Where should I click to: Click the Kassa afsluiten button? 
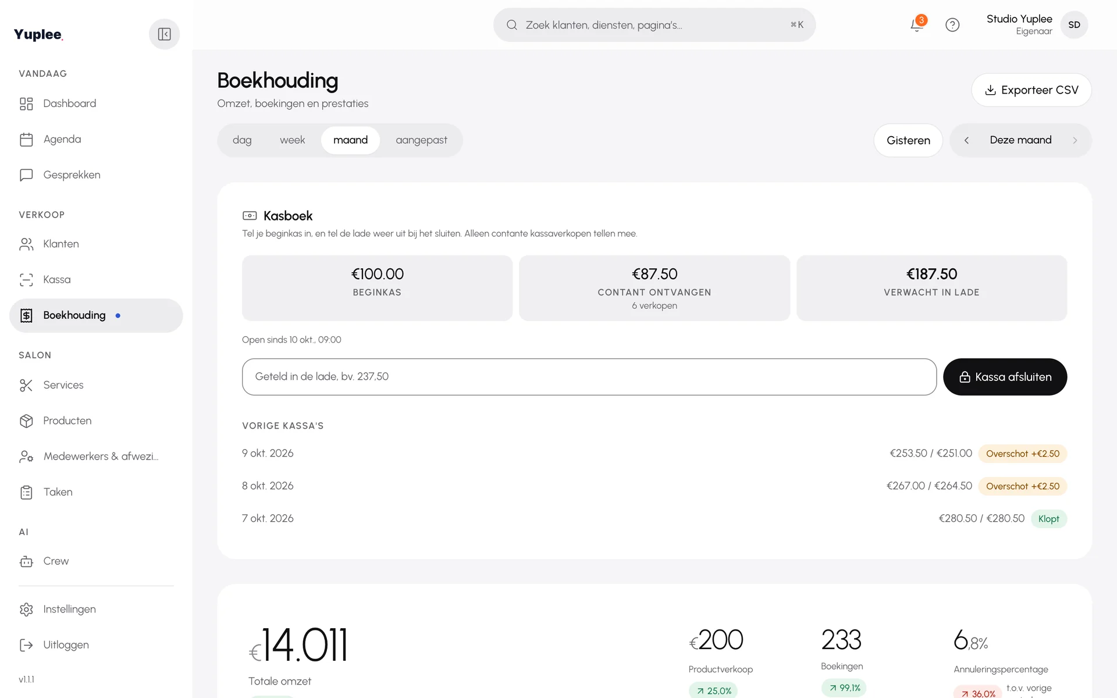(1005, 377)
